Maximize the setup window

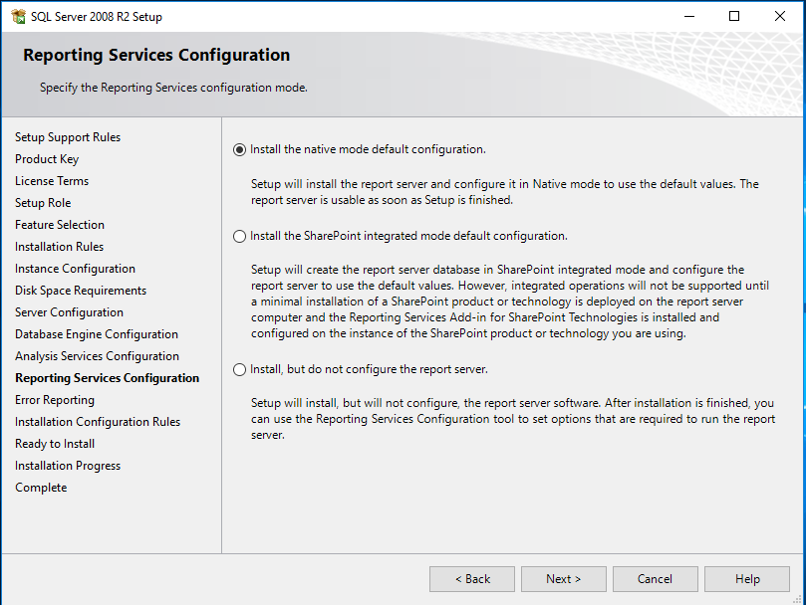tap(734, 17)
